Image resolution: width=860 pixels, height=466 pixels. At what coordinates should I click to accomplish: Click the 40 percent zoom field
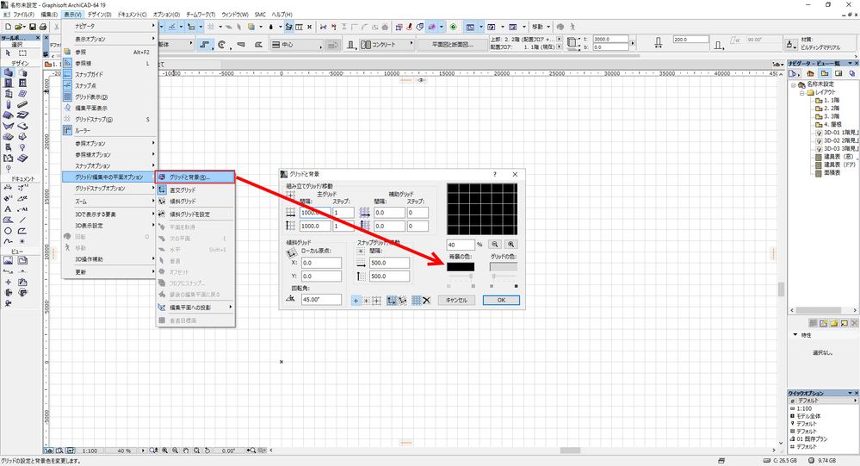tap(461, 245)
